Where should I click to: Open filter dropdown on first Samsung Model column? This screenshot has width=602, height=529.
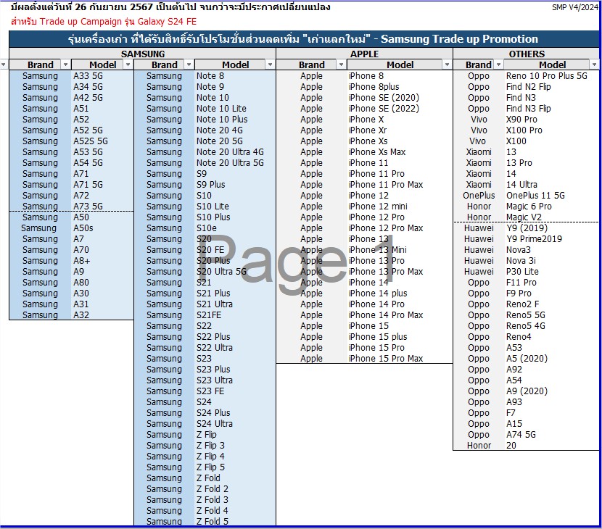[x=128, y=64]
